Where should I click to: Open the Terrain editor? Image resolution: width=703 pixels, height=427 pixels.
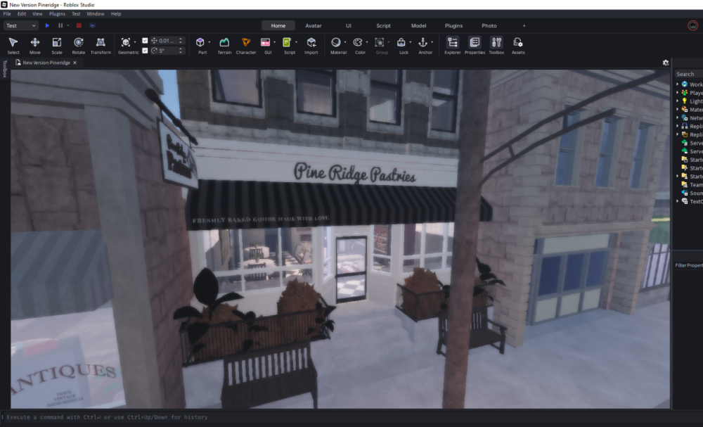tap(224, 45)
